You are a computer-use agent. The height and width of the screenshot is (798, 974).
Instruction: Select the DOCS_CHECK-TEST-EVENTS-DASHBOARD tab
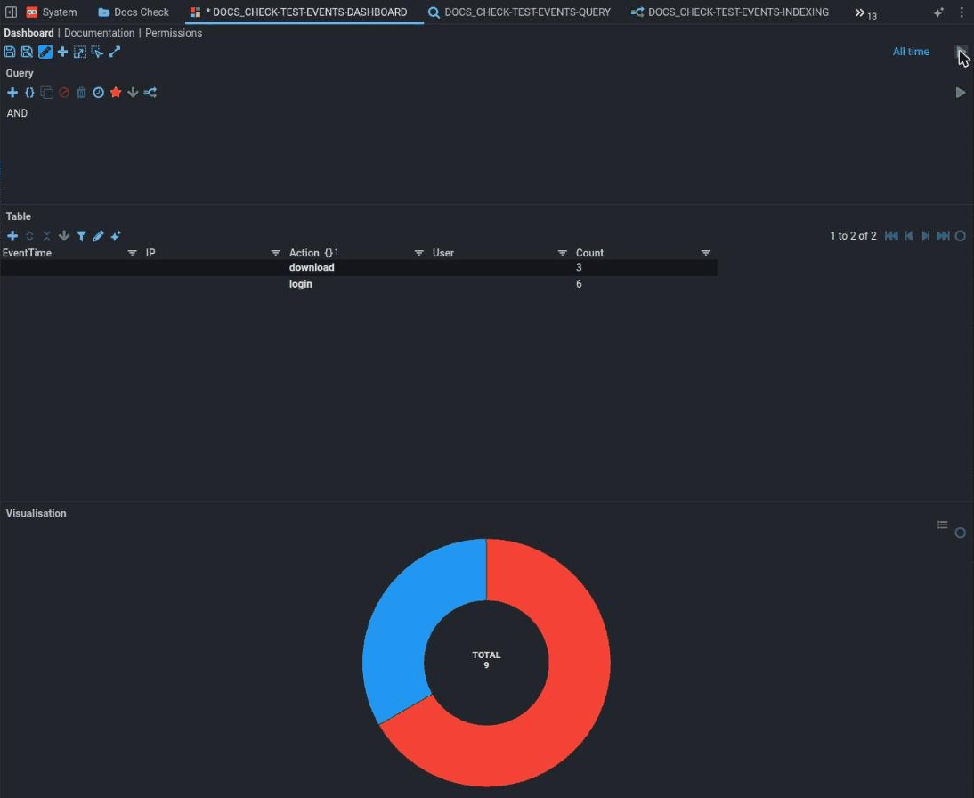[x=304, y=12]
